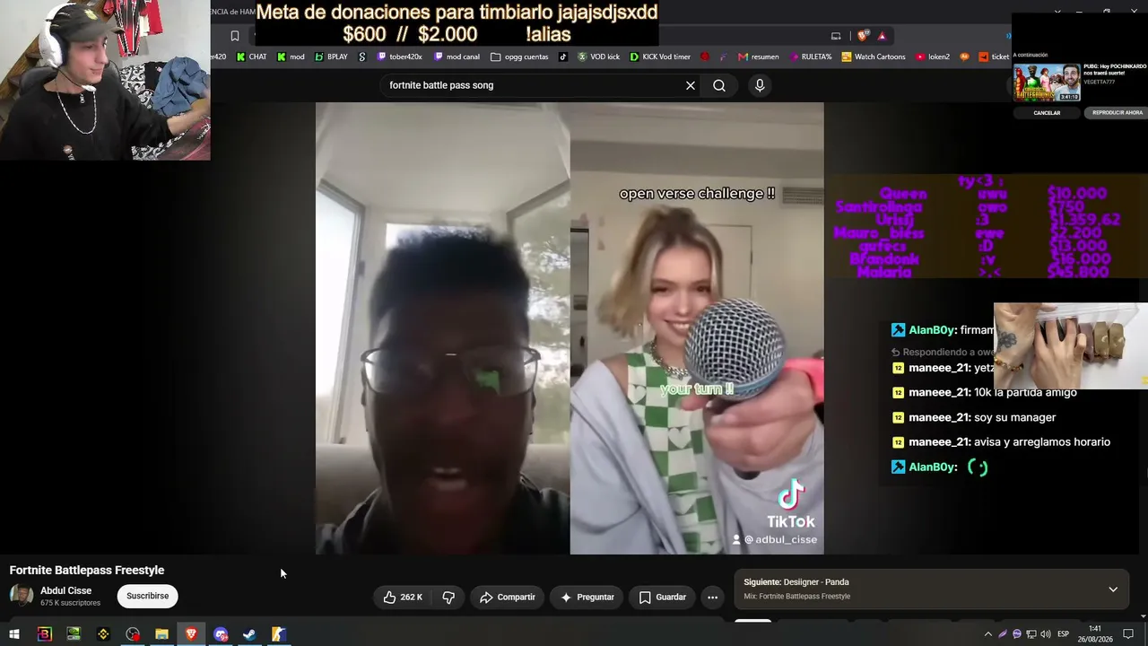Open the Abdul Cisse channel name link

[65, 590]
